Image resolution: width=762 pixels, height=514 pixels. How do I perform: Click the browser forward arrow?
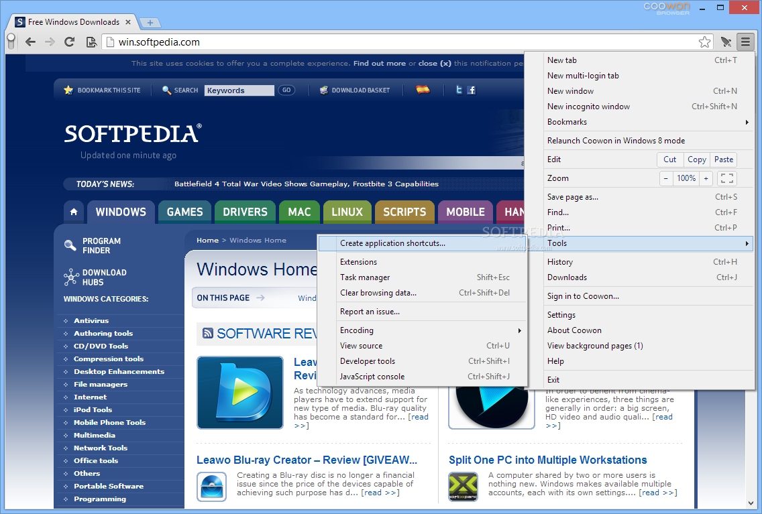pyautogui.click(x=50, y=42)
